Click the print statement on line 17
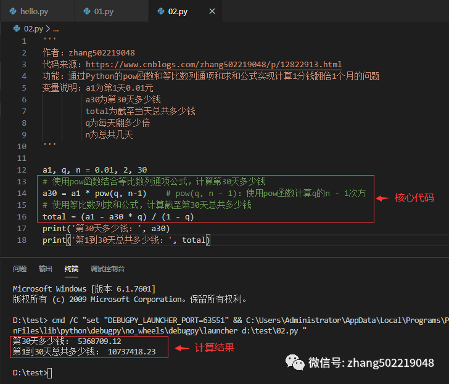This screenshot has height=384, width=449. (x=106, y=229)
